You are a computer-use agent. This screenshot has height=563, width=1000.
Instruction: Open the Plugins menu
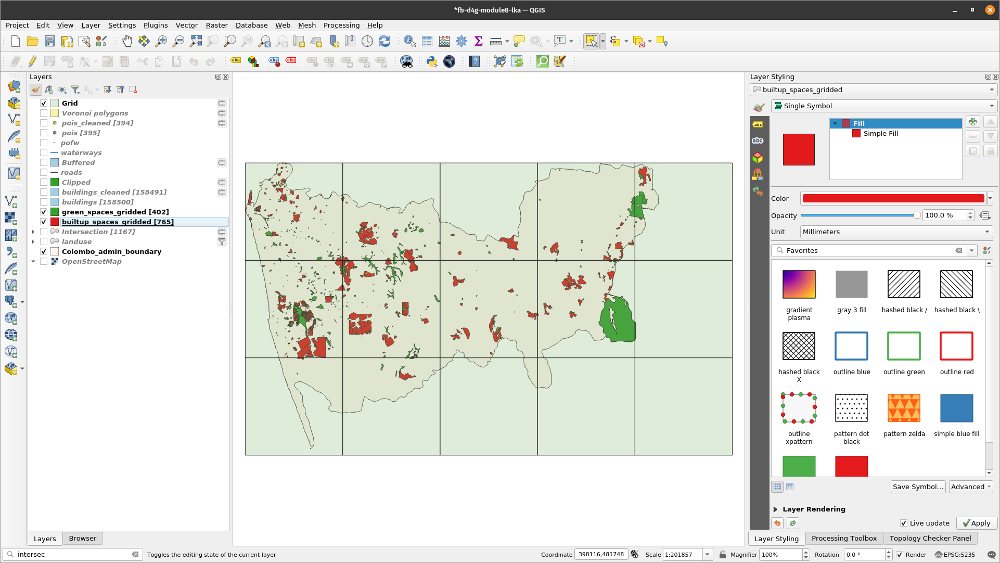156,25
